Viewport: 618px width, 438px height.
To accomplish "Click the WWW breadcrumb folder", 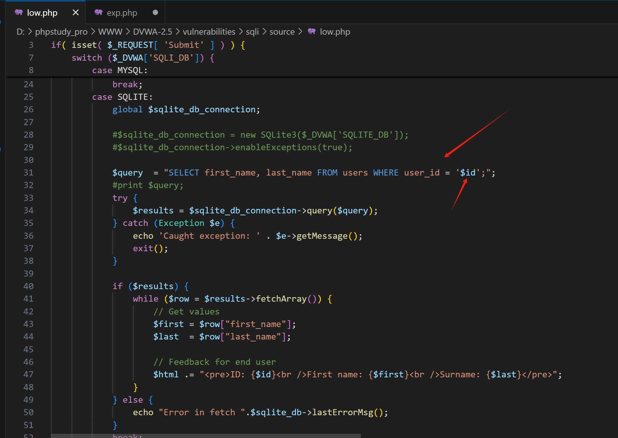I will point(110,32).
